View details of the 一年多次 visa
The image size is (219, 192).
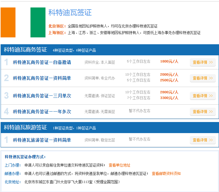pos(203,112)
